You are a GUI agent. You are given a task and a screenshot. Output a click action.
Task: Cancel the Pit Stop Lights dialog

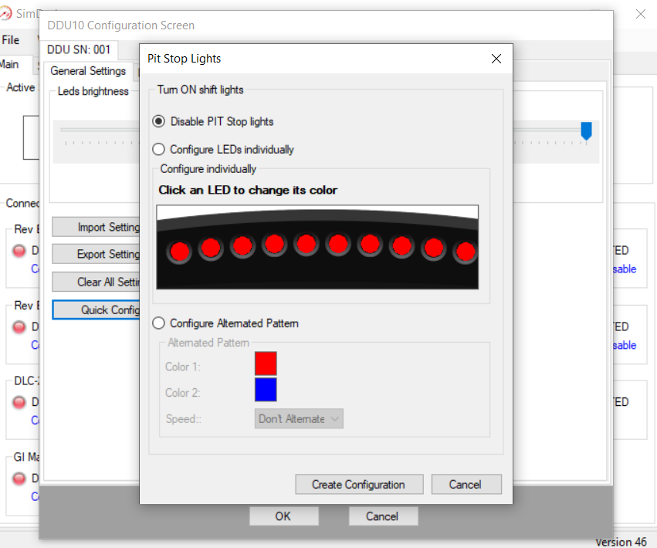click(465, 485)
